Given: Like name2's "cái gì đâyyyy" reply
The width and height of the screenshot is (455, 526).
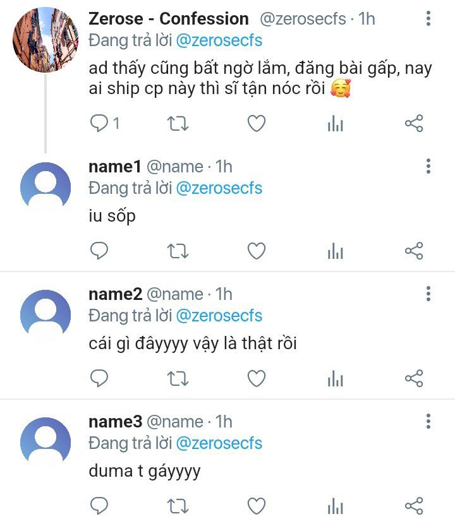Looking at the screenshot, I should coord(256,379).
